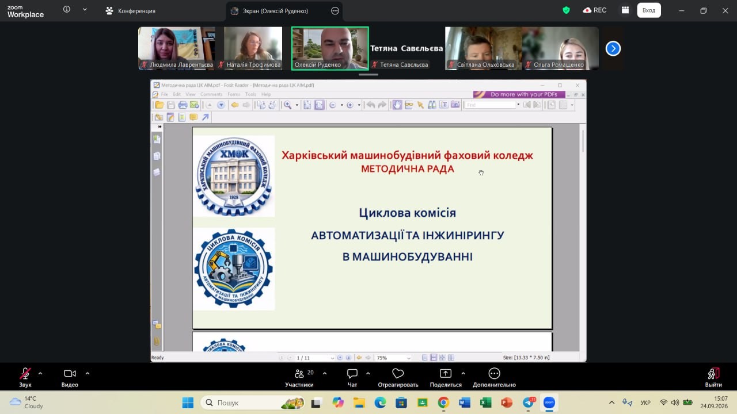The height and width of the screenshot is (414, 737).
Task: Go to next page with blue down arrow
Action: coord(221,105)
